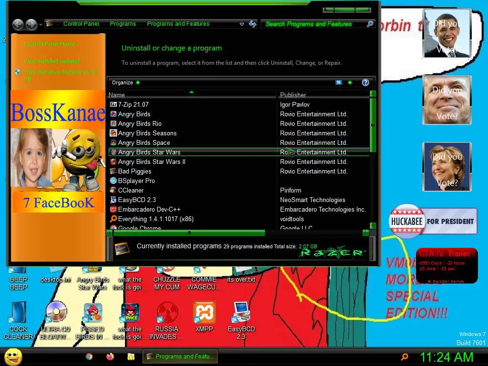This screenshot has width=488, height=366.
Task: Select the EasyBCD 2.3 desktop shortcut
Action: point(241,321)
